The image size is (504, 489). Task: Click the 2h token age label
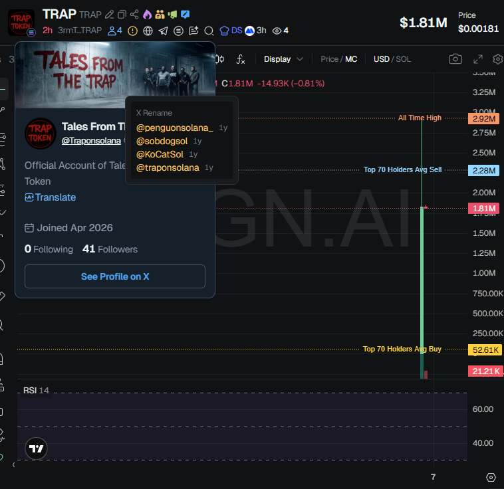pos(48,31)
